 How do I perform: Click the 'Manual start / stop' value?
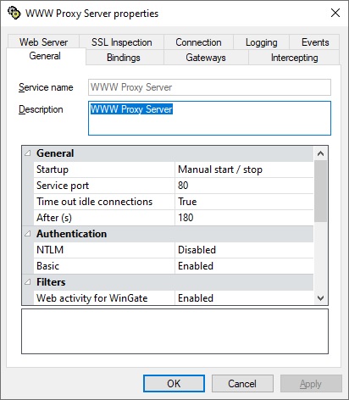(220, 169)
